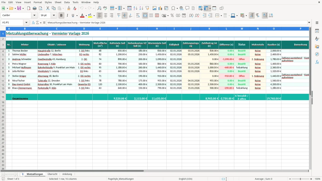Expand the Name Box dropdown
This screenshot has width=322, height=181.
(x=26, y=23)
